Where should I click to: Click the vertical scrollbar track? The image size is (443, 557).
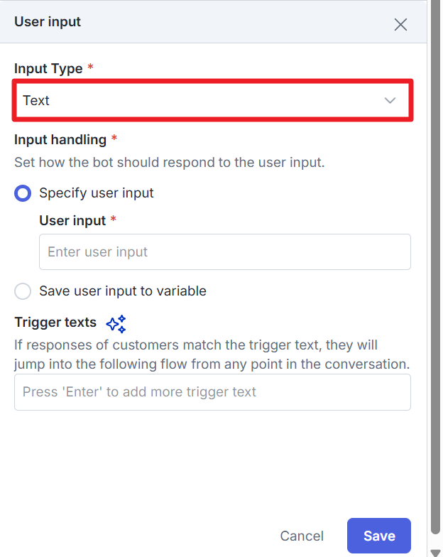click(x=434, y=284)
